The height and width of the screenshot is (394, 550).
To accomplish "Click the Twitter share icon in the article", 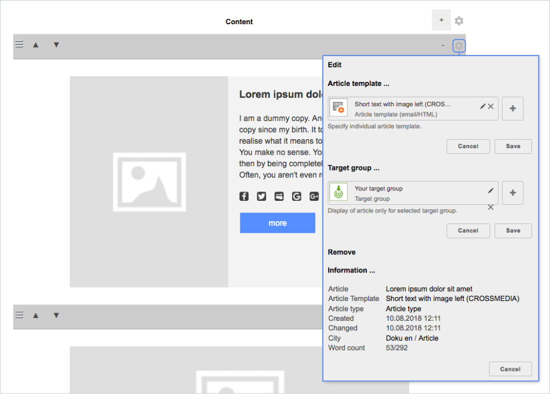I will pos(261,196).
